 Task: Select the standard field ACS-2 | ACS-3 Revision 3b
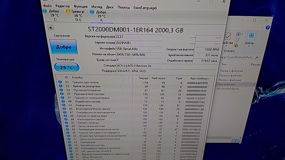click(x=166, y=66)
